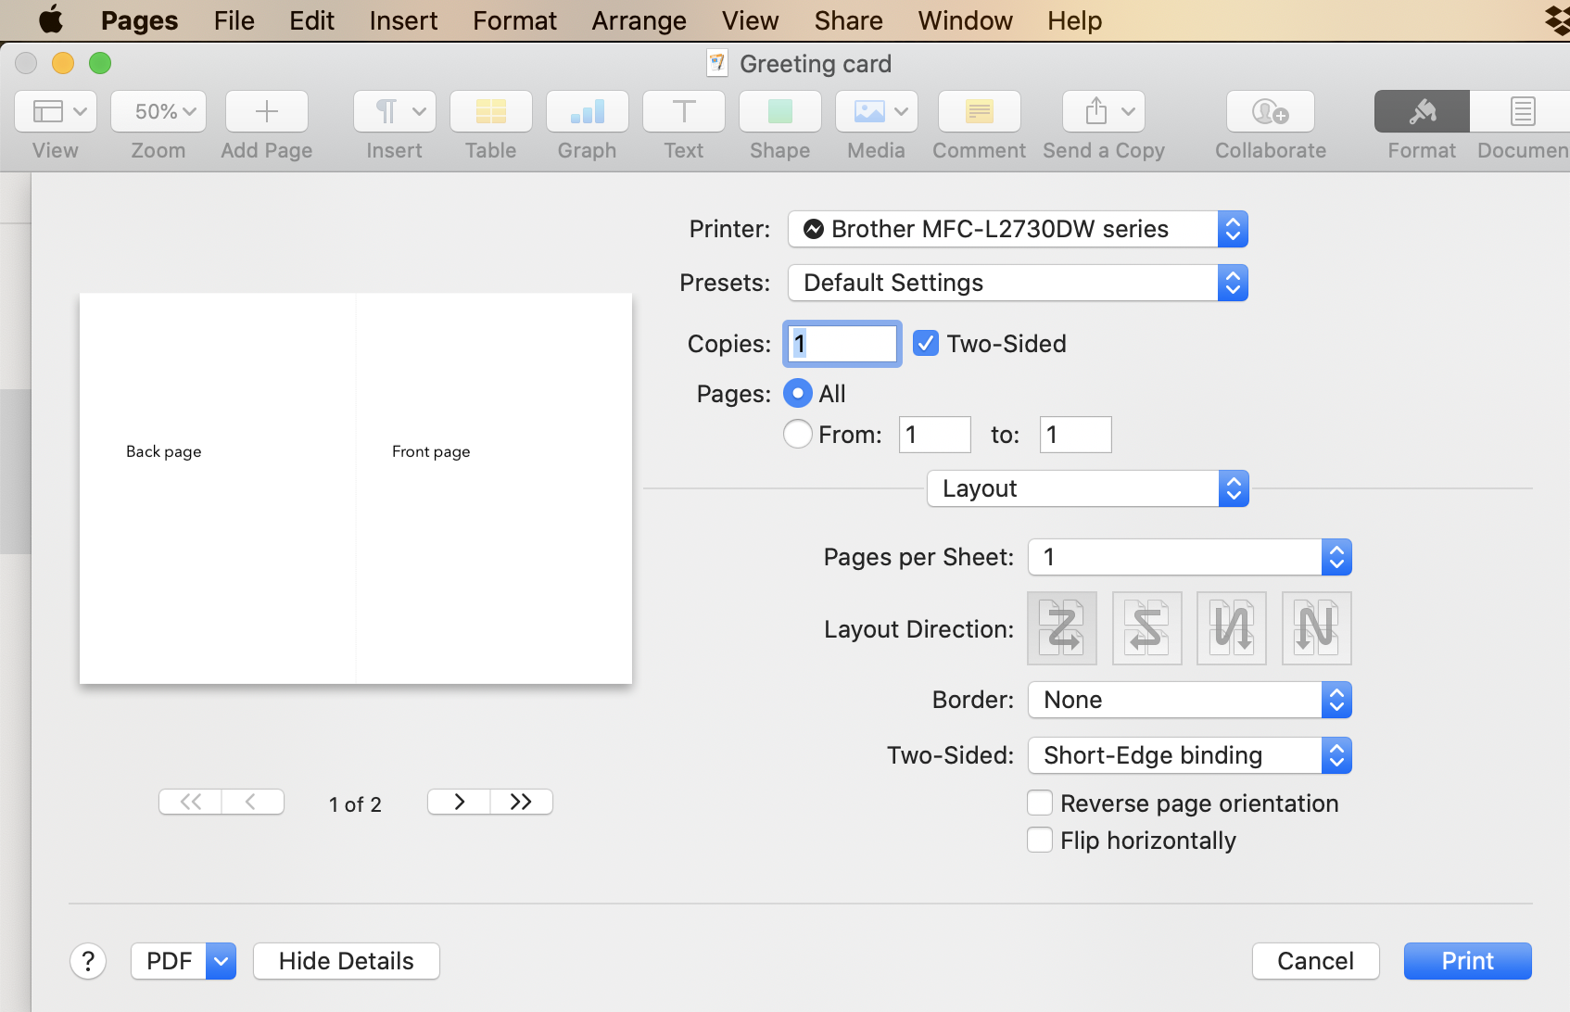Click the to page number field

tap(1076, 435)
